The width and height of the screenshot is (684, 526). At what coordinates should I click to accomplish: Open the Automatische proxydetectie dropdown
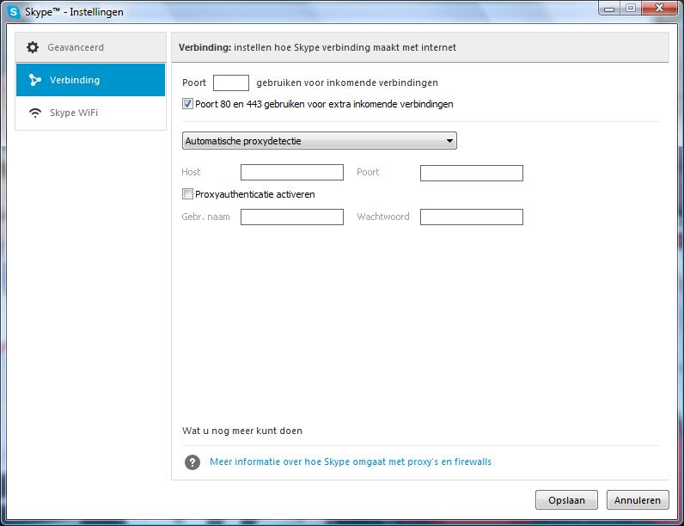[320, 141]
